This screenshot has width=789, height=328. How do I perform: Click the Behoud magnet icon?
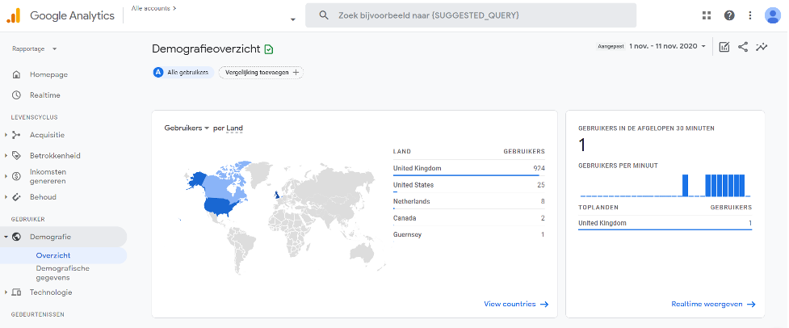click(x=17, y=196)
